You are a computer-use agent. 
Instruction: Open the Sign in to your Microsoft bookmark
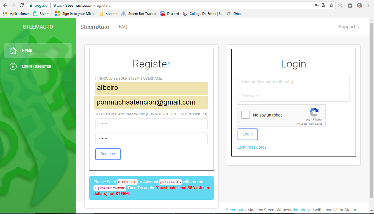pos(75,14)
